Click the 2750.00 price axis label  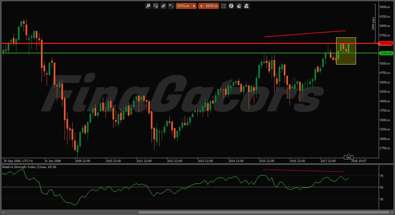pos(385,149)
